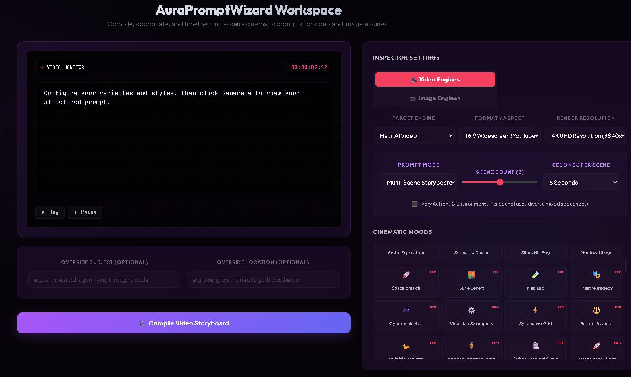Expand the Render Resolution dropdown
631x377 pixels.
coord(586,136)
